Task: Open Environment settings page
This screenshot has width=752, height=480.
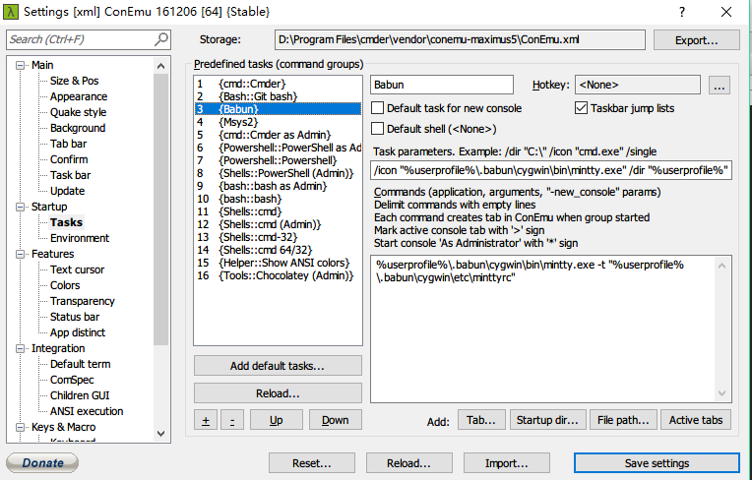Action: (80, 238)
